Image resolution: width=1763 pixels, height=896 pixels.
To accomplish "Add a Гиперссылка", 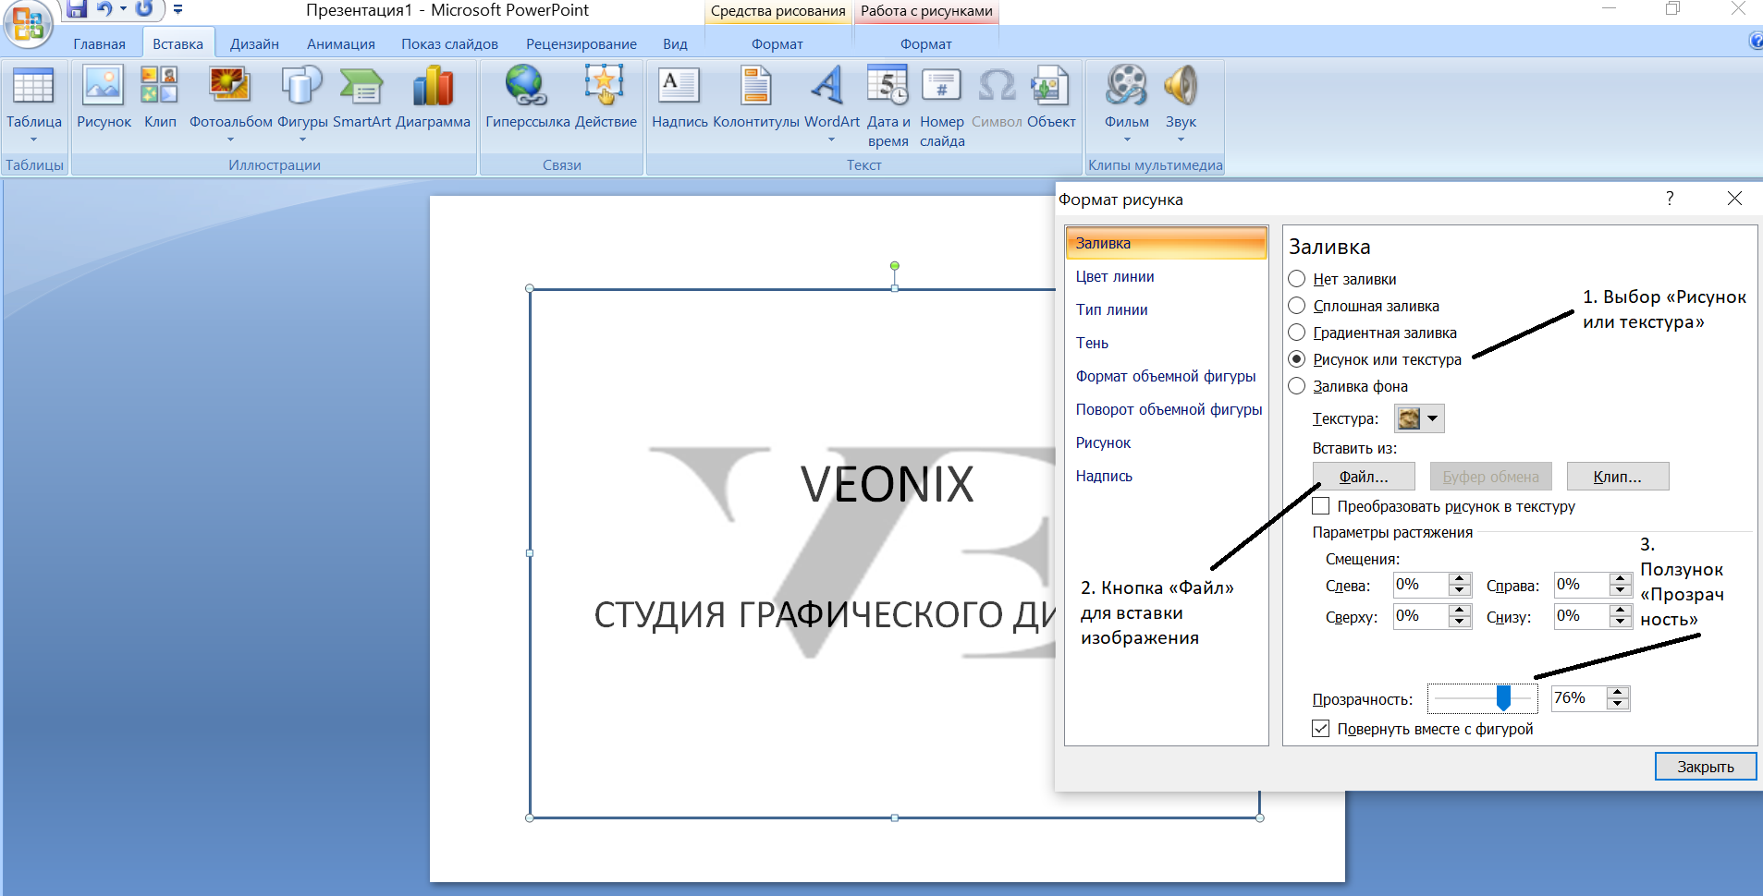I will coord(527,98).
